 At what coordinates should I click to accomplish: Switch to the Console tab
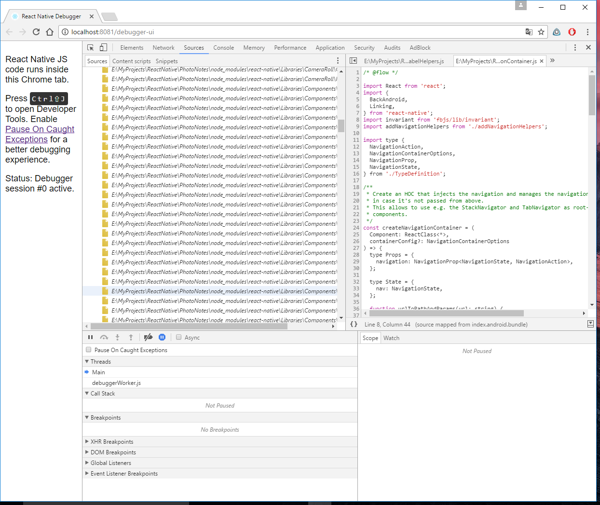223,48
